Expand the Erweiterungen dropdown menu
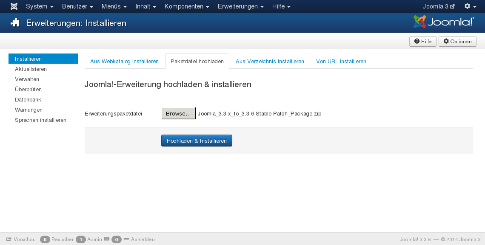The height and width of the screenshot is (245, 485). point(240,6)
